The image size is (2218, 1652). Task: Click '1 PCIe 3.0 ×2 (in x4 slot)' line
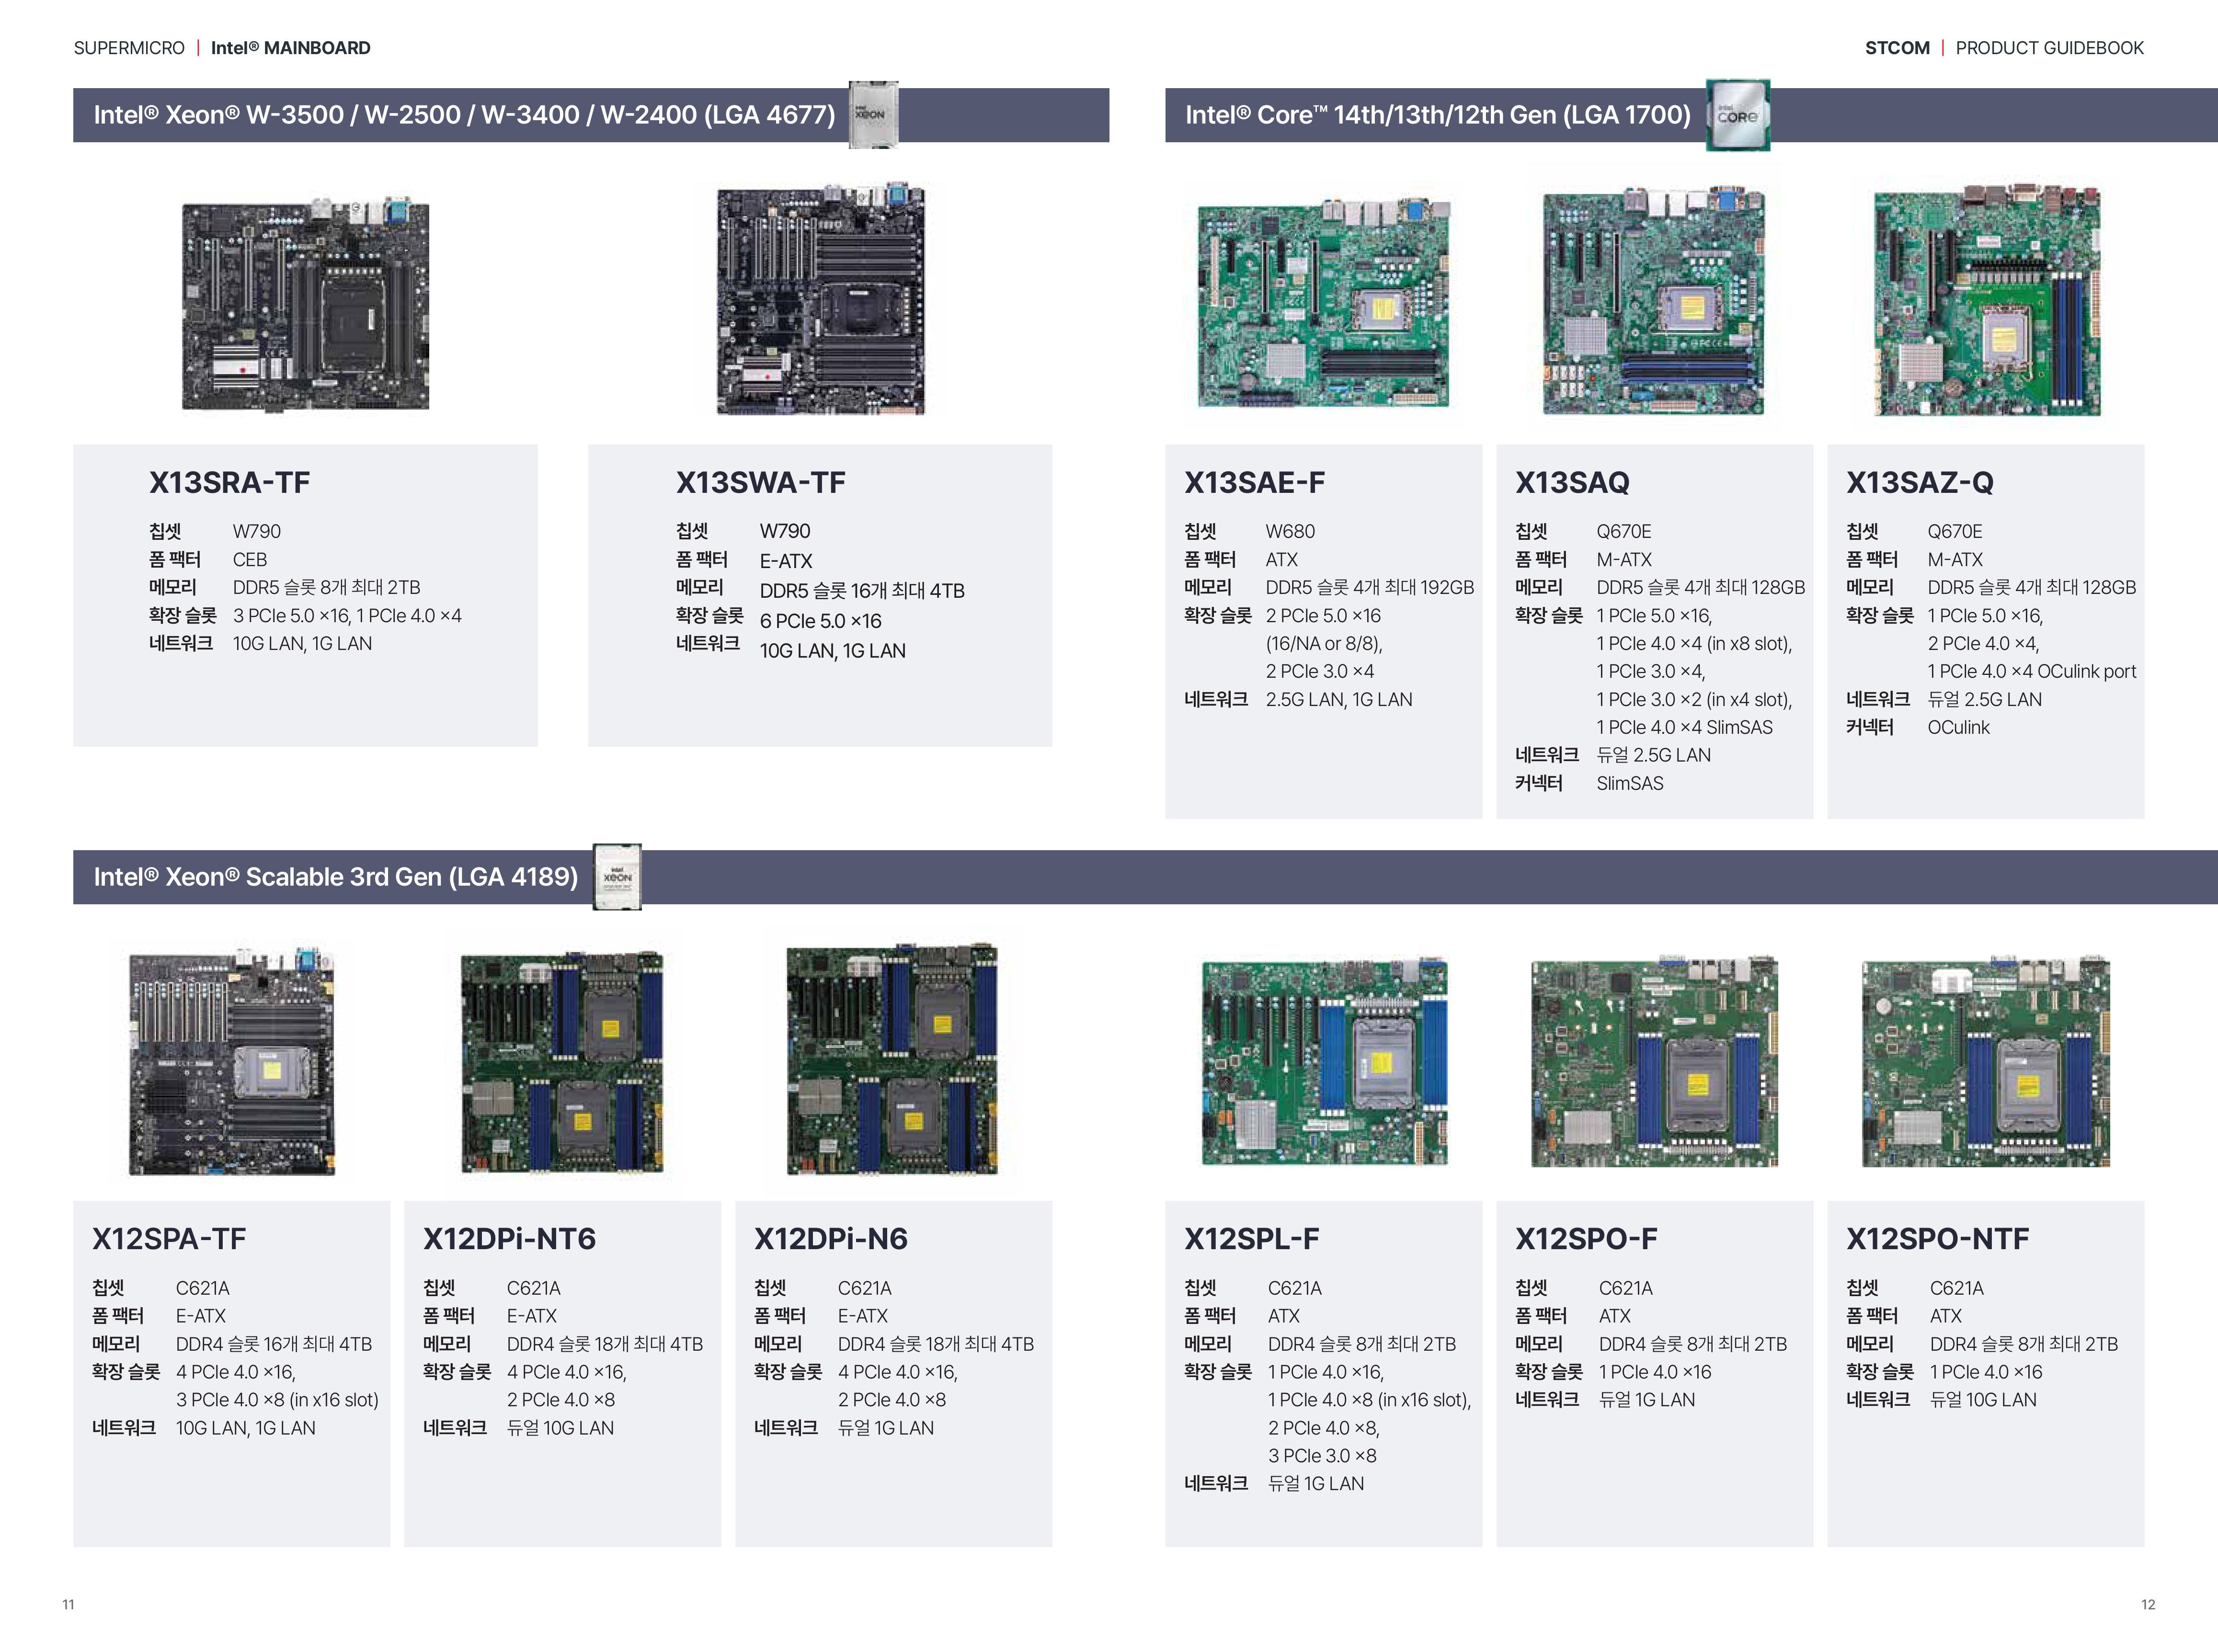(1694, 700)
